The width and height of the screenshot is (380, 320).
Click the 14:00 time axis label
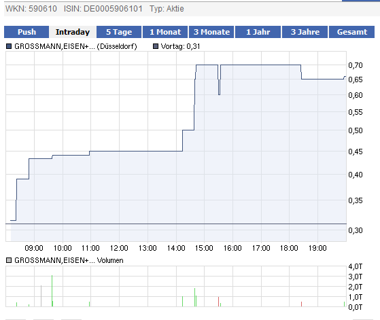click(176, 248)
